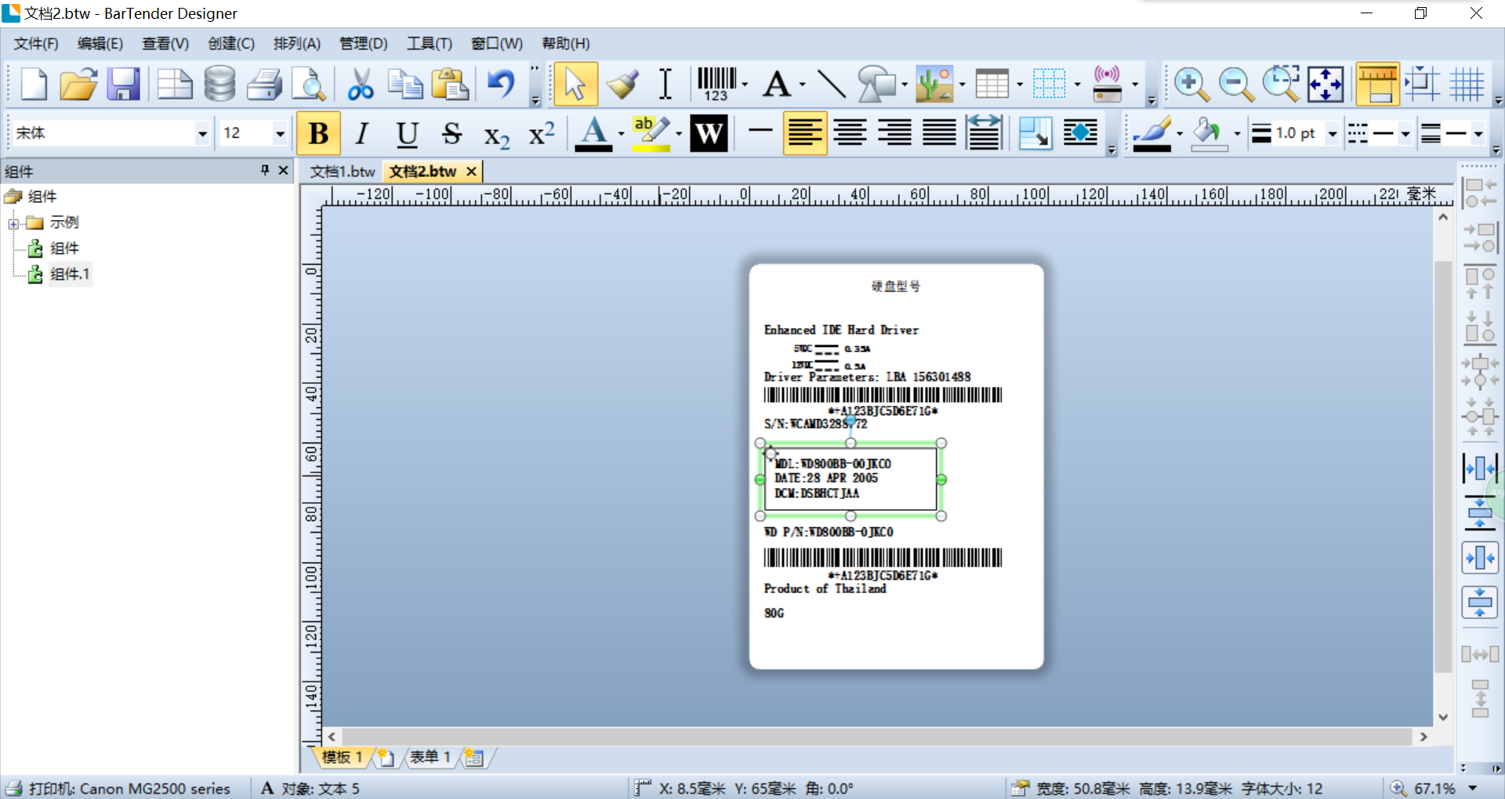The image size is (1505, 799).
Task: Expand the 示例 folder in the tree
Action: [13, 224]
